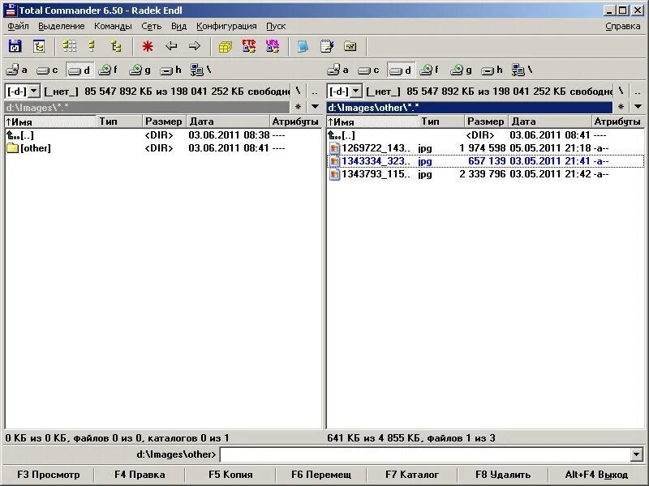This screenshot has height=486, width=649.
Task: Show tree view icon in toolbar
Action: (x=116, y=46)
